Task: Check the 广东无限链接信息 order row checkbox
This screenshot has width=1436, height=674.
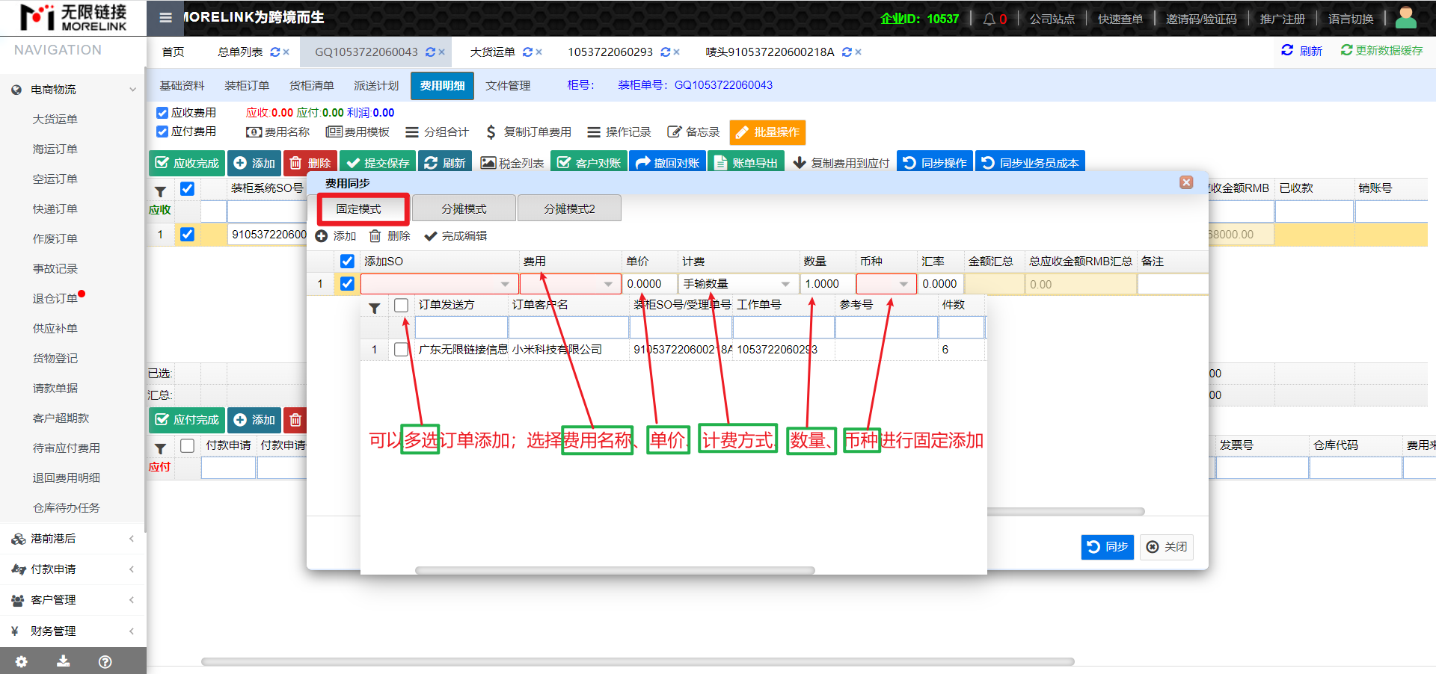Action: point(402,350)
